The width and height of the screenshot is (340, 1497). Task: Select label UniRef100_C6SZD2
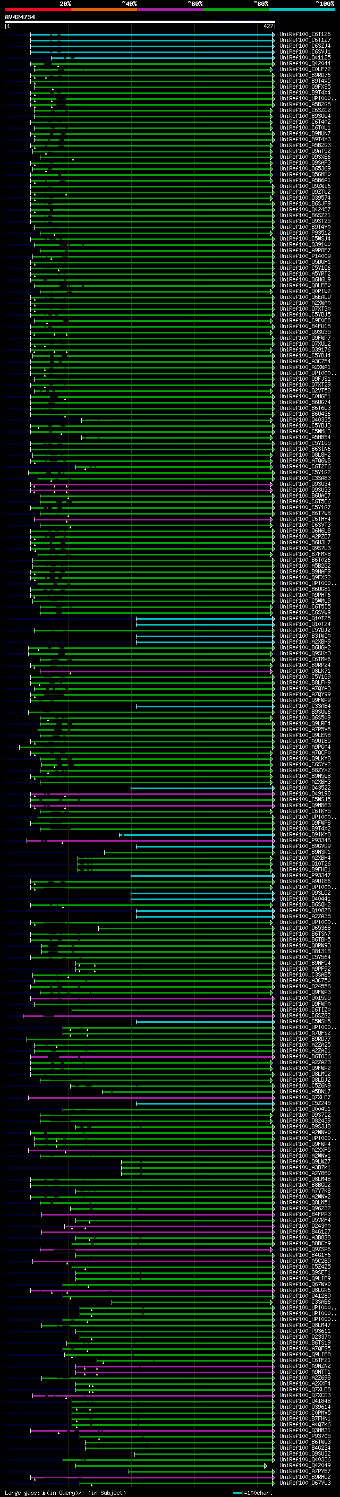click(x=305, y=110)
